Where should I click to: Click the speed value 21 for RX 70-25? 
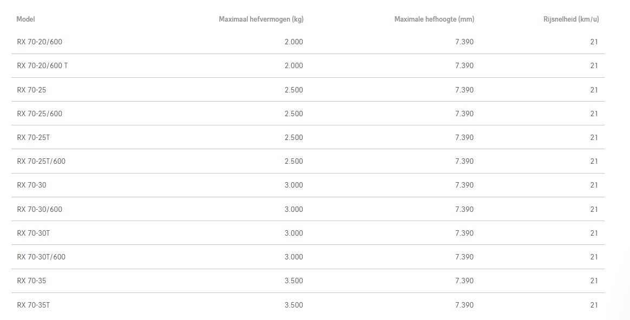(x=594, y=90)
